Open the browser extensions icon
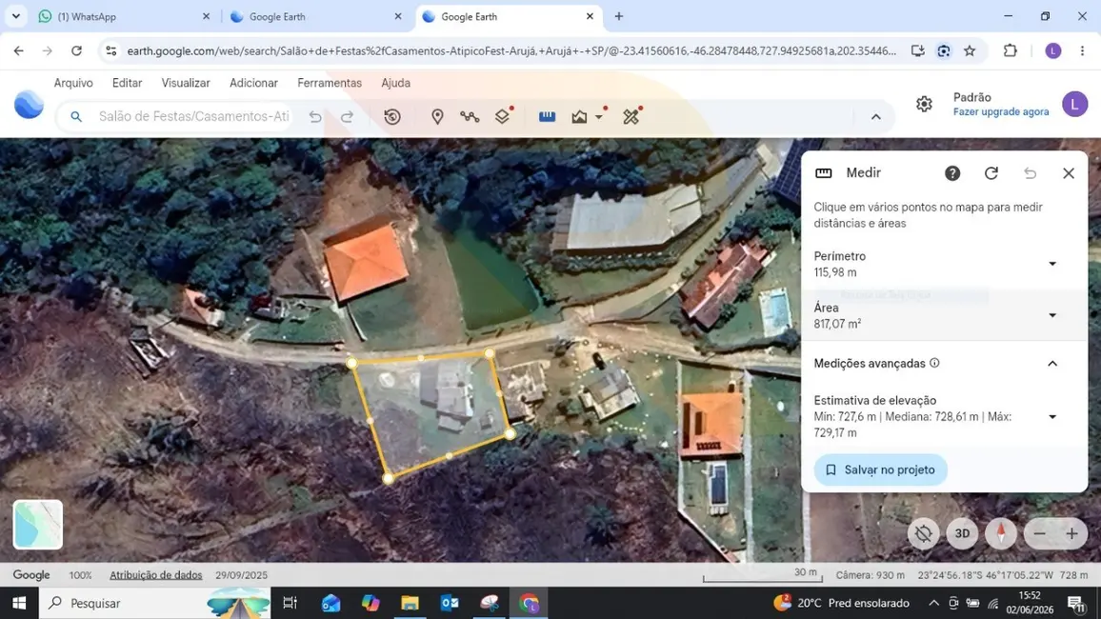1101x619 pixels. pyautogui.click(x=1010, y=50)
